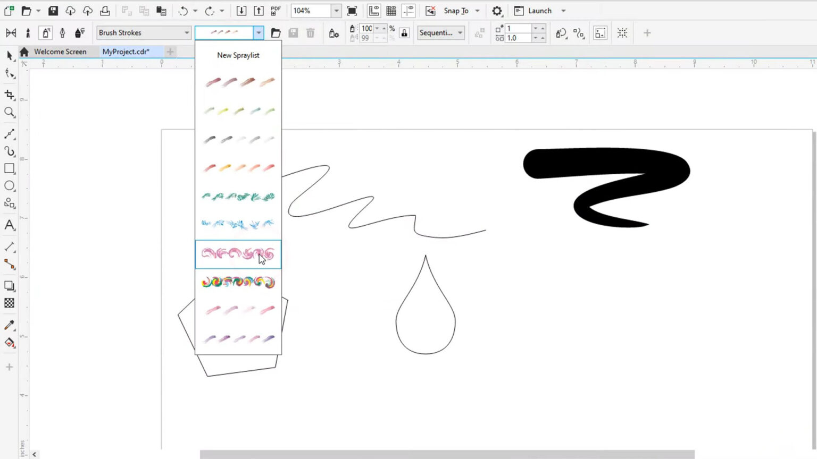Open the Options gear settings
The height and width of the screenshot is (459, 817).
[x=497, y=11]
